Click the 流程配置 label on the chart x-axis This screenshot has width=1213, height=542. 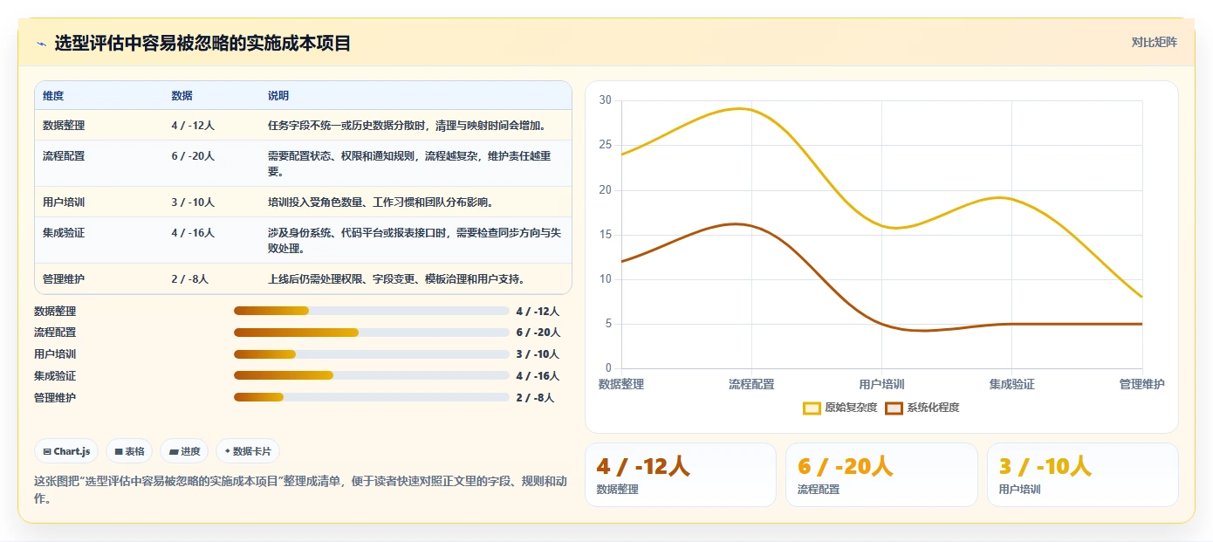pyautogui.click(x=751, y=384)
